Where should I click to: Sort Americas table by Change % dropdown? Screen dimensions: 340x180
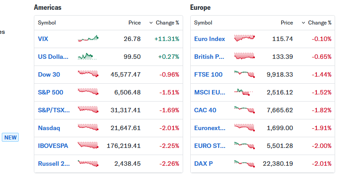pyautogui.click(x=164, y=23)
